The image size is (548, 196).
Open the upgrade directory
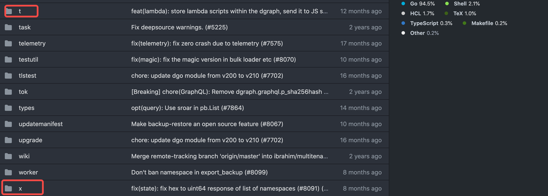tap(30, 140)
